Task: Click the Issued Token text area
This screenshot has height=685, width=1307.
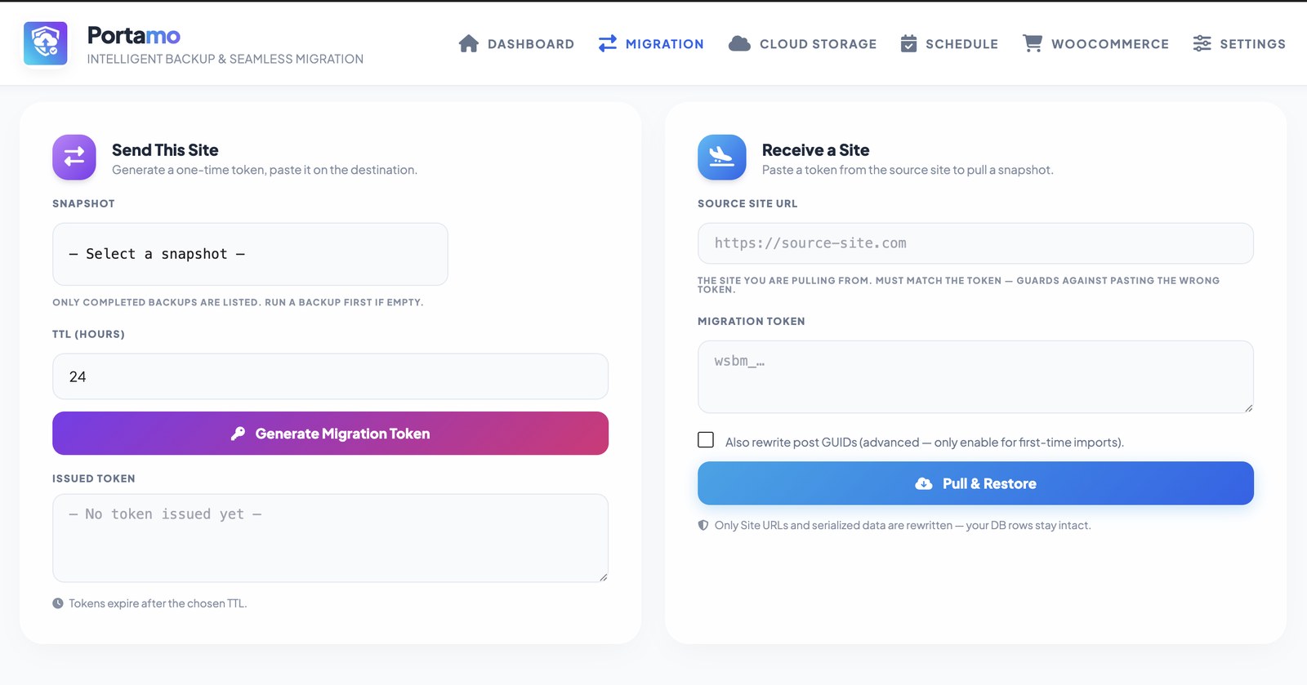Action: tap(330, 538)
